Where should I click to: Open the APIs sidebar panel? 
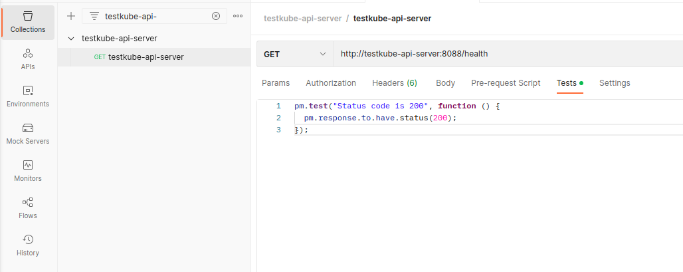click(28, 59)
